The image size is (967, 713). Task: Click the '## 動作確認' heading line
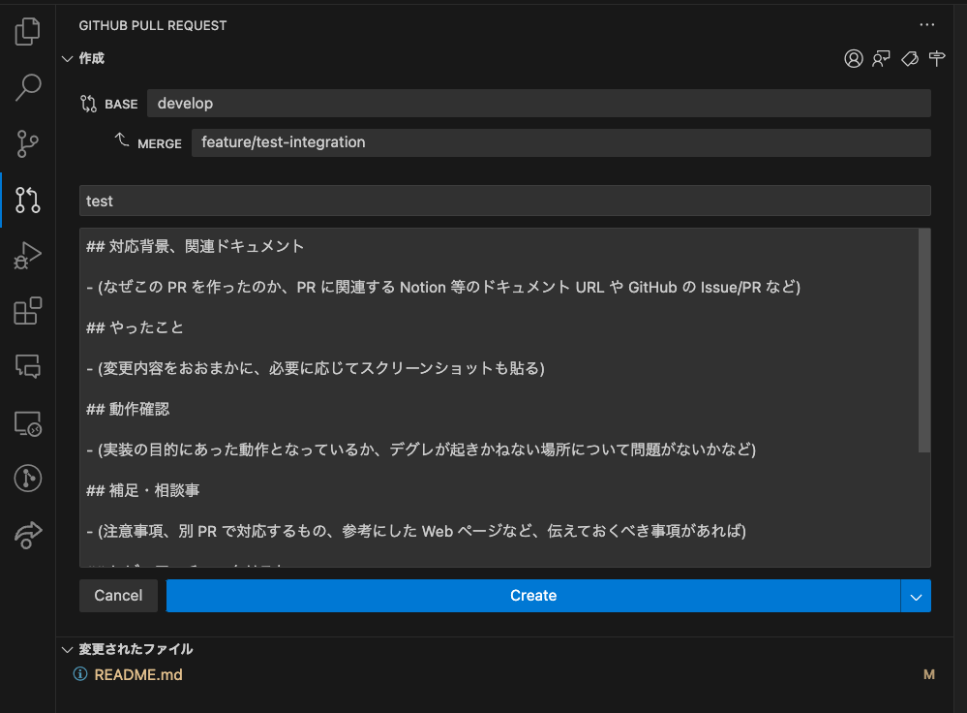tap(128, 409)
